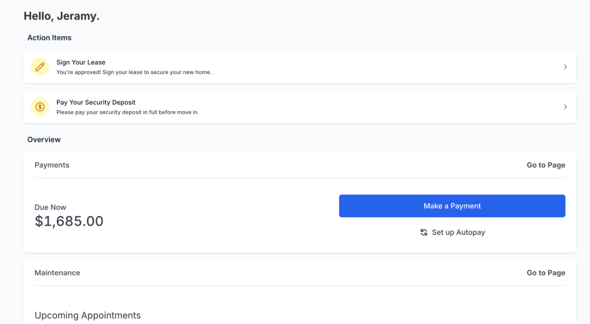Click the Maintenance card heading
The width and height of the screenshot is (590, 324).
(x=57, y=273)
